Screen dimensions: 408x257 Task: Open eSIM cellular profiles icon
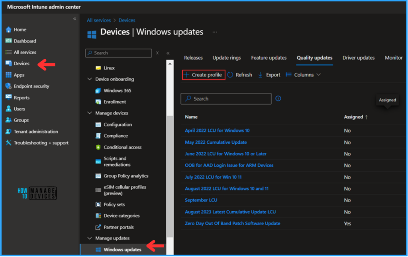(98, 190)
